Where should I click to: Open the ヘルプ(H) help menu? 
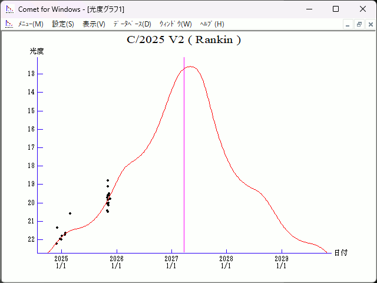212,24
